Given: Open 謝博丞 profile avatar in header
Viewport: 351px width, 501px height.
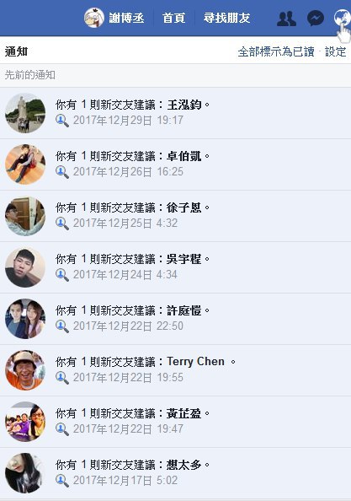Looking at the screenshot, I should click(x=94, y=18).
